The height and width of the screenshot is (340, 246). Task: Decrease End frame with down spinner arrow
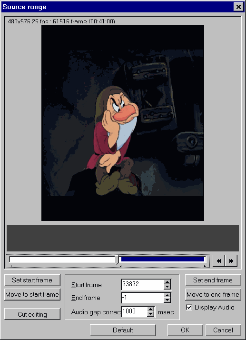coord(167,300)
